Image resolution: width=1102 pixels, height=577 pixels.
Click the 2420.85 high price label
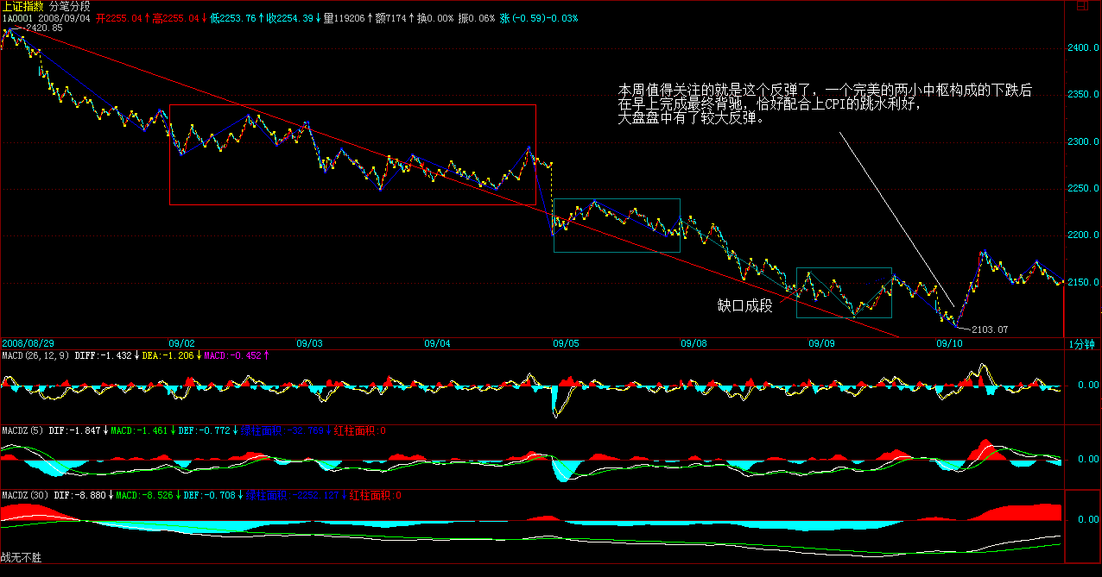(x=44, y=28)
